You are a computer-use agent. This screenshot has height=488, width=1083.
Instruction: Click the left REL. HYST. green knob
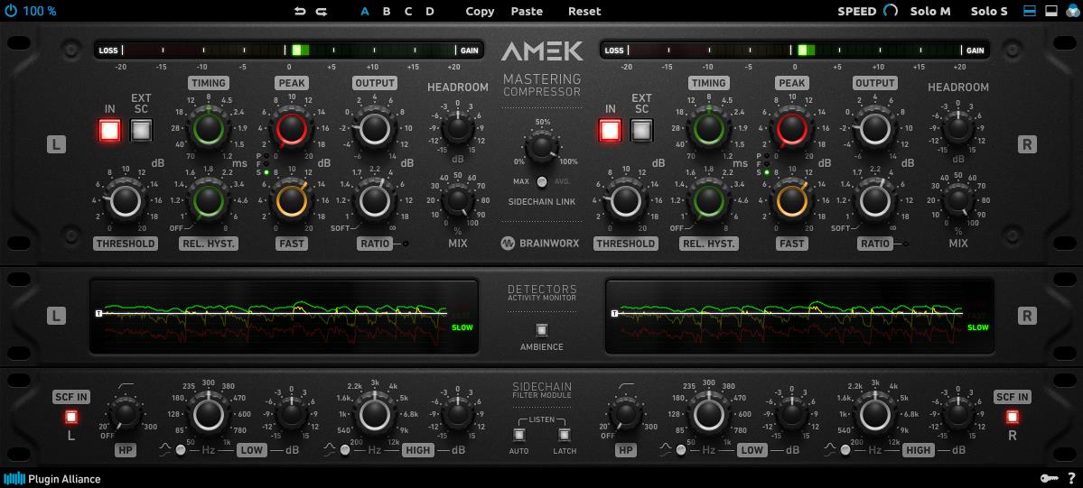coord(209,201)
